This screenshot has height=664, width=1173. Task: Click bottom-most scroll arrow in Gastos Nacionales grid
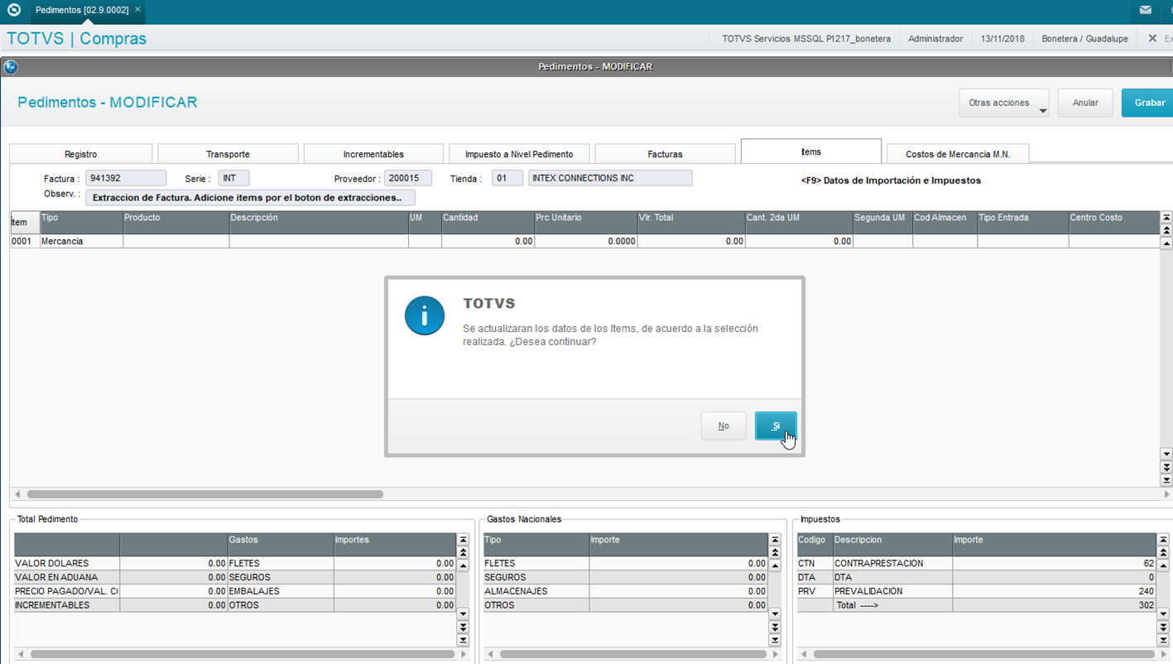click(775, 640)
